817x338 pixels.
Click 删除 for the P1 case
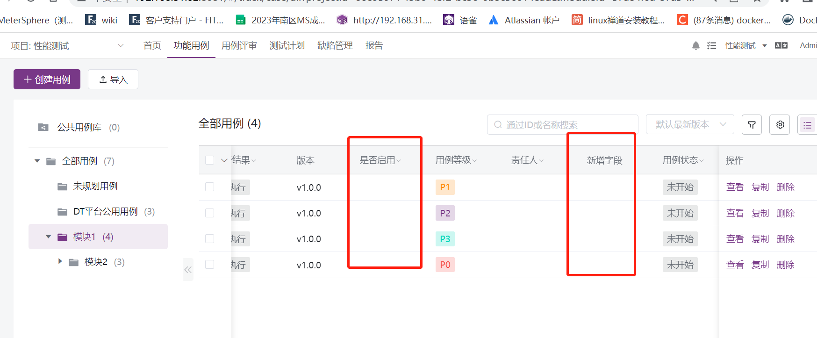tap(785, 187)
